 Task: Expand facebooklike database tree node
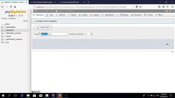2,27
